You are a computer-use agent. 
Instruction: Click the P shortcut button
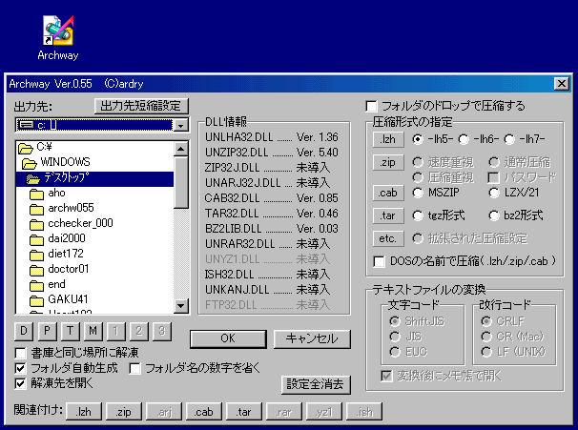48,331
